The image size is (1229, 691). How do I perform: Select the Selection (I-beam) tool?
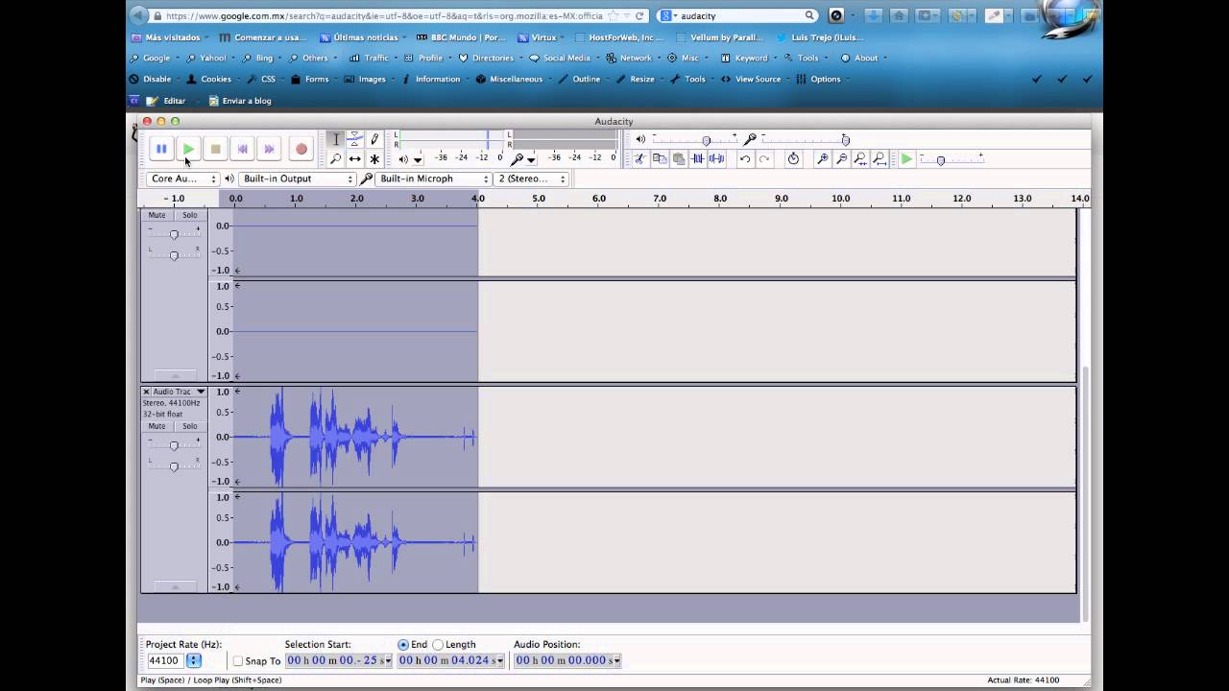click(335, 139)
